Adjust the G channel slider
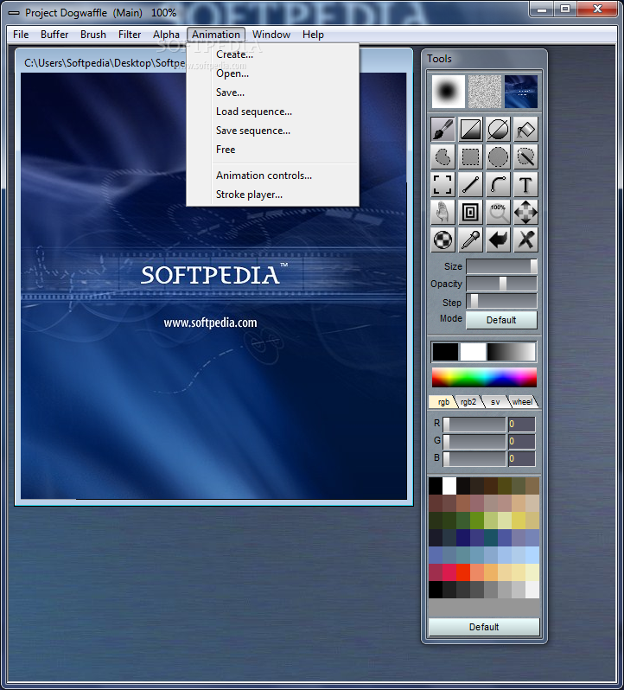Screen dimensions: 624x690 tap(474, 441)
